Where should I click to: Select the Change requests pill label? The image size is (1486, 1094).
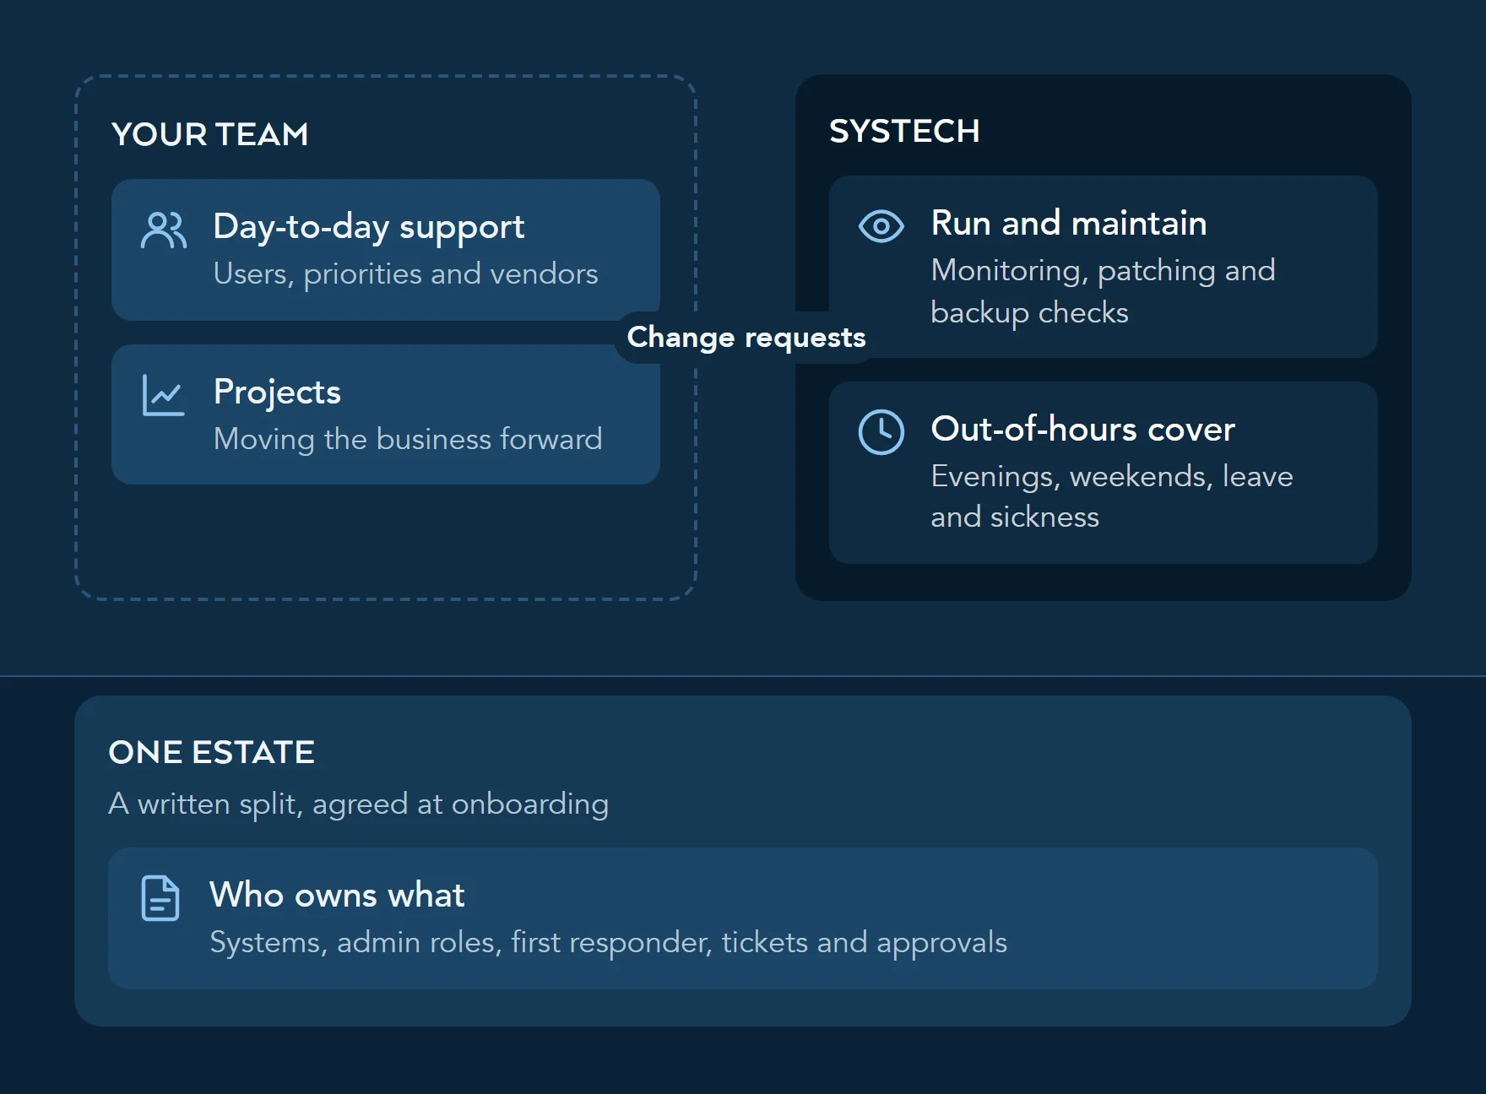(746, 338)
